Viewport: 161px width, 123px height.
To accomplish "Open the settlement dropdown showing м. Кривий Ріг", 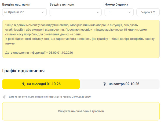I will (x=24, y=12).
